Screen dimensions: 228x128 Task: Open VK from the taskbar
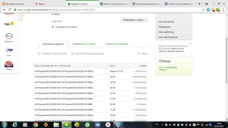pos(98,125)
